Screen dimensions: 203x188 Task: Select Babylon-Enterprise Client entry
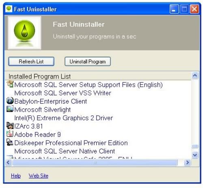50,102
